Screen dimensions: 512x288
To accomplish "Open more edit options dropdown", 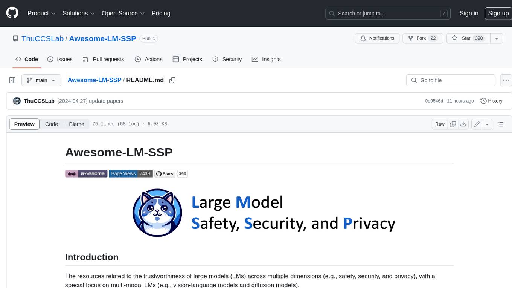I will click(487, 124).
